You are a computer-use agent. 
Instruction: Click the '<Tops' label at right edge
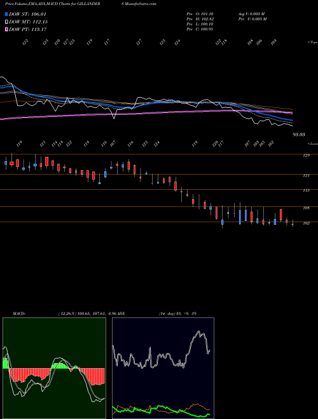point(312,43)
